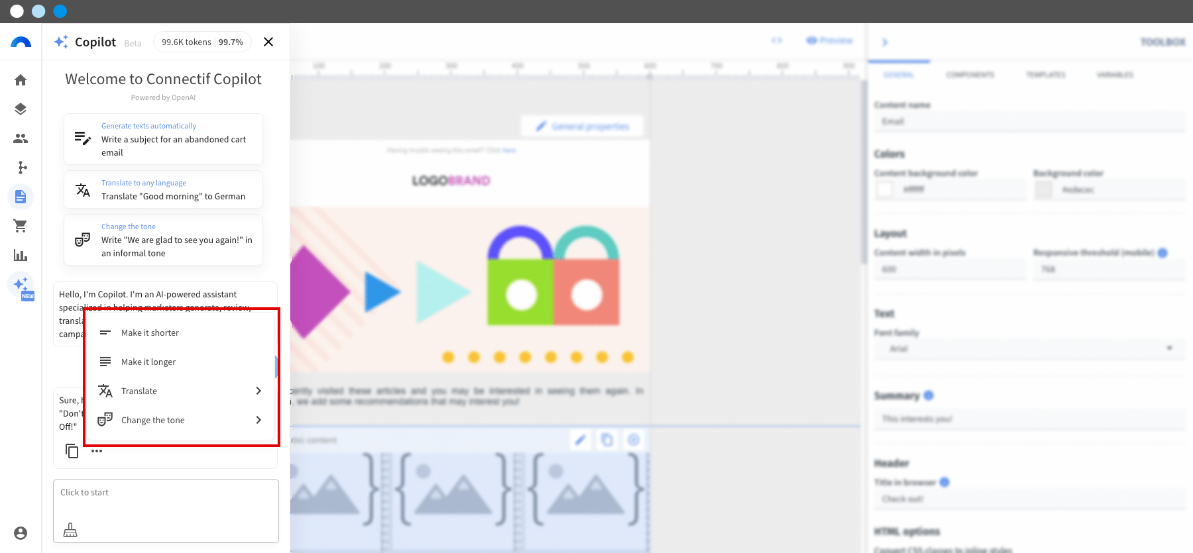Click the content width field
This screenshot has height=553, width=1193.
[x=950, y=269]
